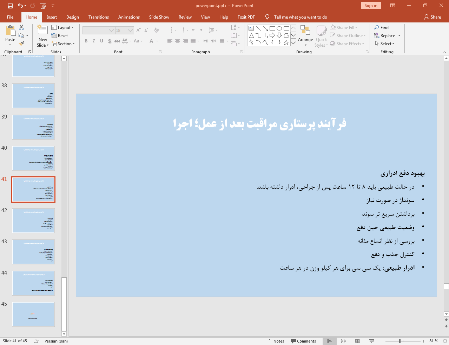Expand the shapes gallery More arrow
The width and height of the screenshot is (449, 345).
click(x=293, y=42)
